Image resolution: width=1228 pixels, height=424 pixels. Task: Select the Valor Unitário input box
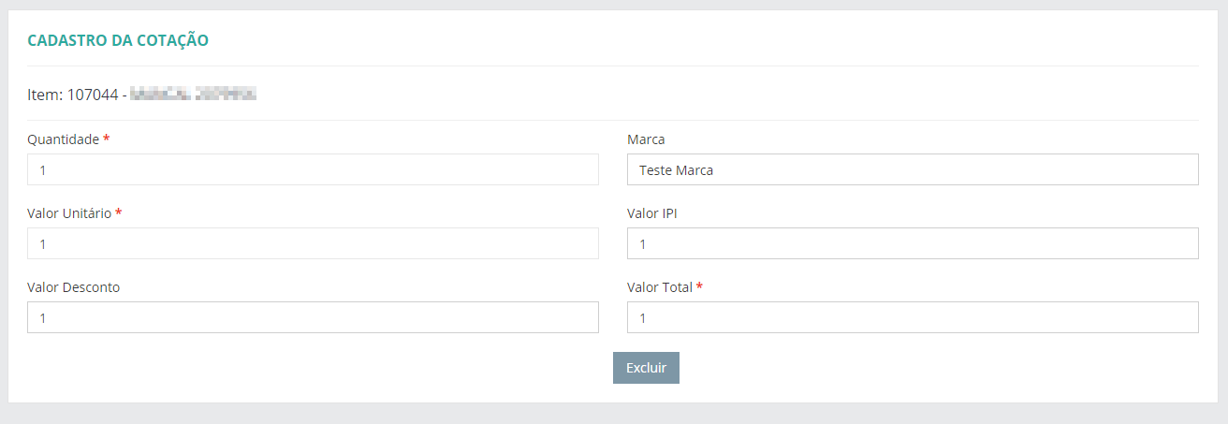(313, 243)
